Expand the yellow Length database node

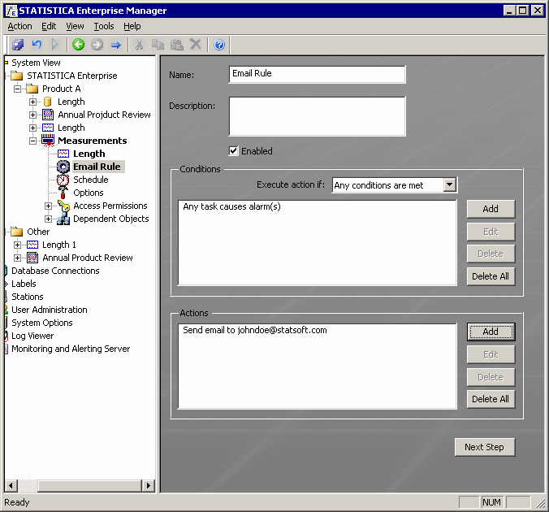click(32, 102)
